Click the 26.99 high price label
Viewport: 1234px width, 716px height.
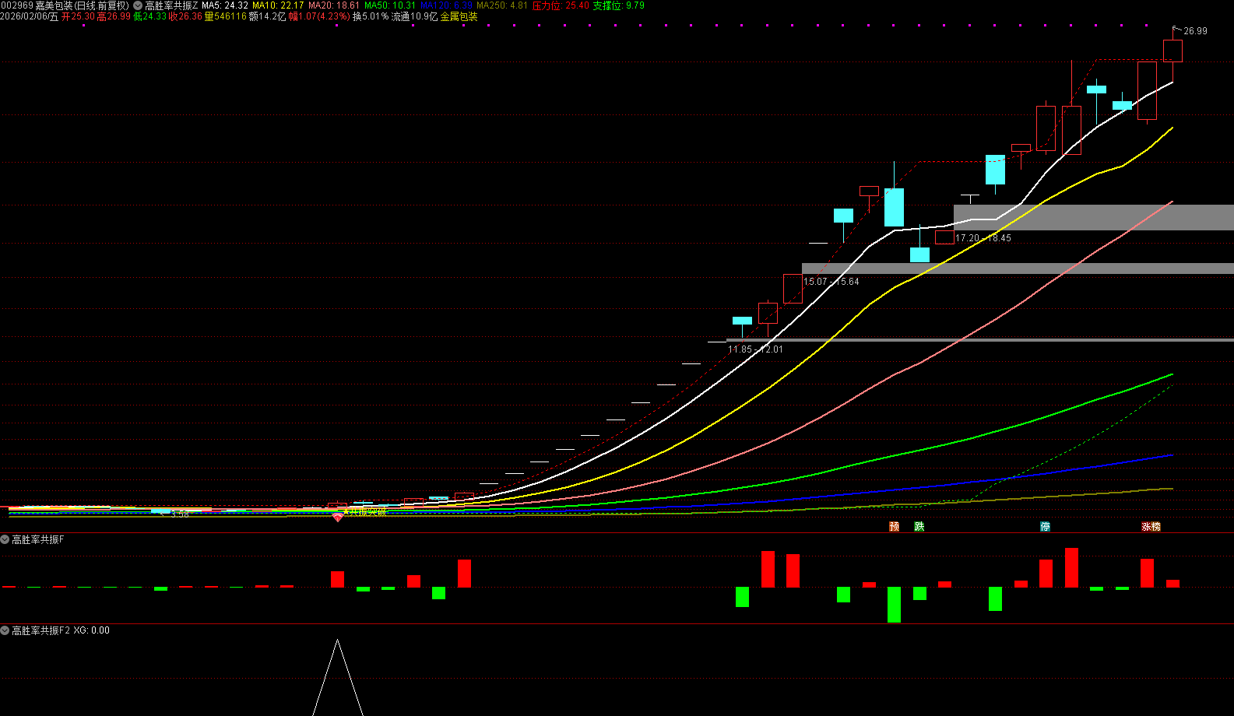tap(1195, 31)
